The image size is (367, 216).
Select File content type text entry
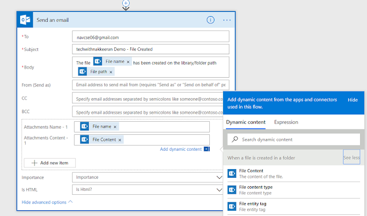pos(256,187)
